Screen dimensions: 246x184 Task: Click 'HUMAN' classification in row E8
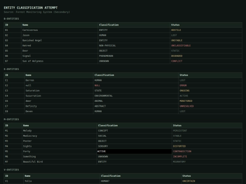(x=136, y=111)
